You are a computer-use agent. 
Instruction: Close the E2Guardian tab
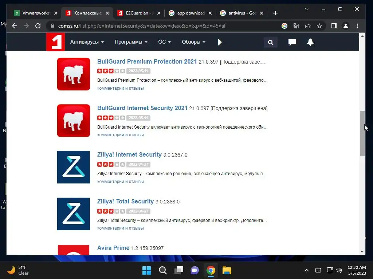coord(159,13)
